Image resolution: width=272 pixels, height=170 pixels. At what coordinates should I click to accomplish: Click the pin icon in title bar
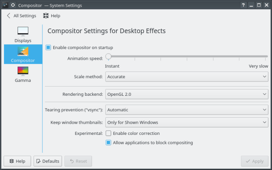click(13, 5)
